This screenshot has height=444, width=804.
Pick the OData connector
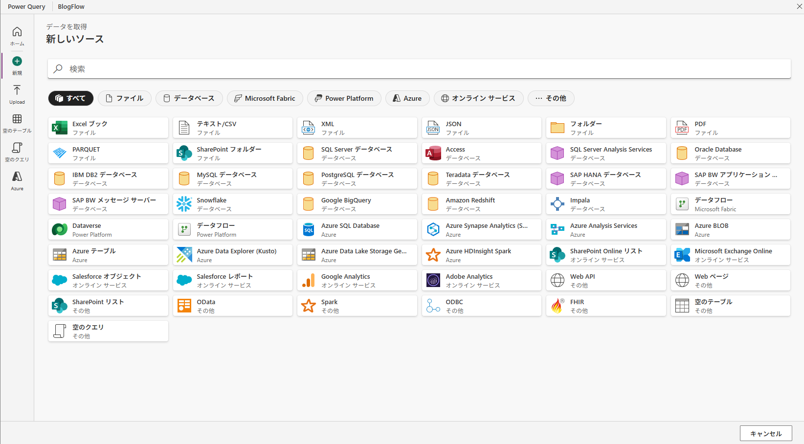coord(233,306)
